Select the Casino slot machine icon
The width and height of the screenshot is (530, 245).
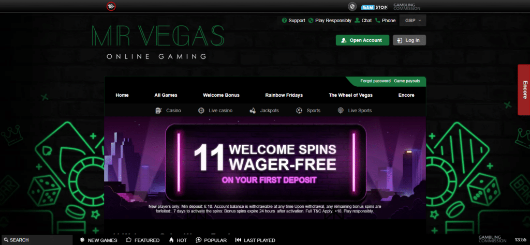[x=158, y=110]
